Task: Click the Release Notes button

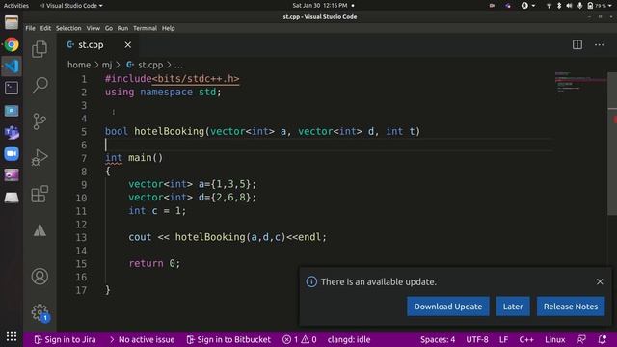Action: (x=571, y=307)
